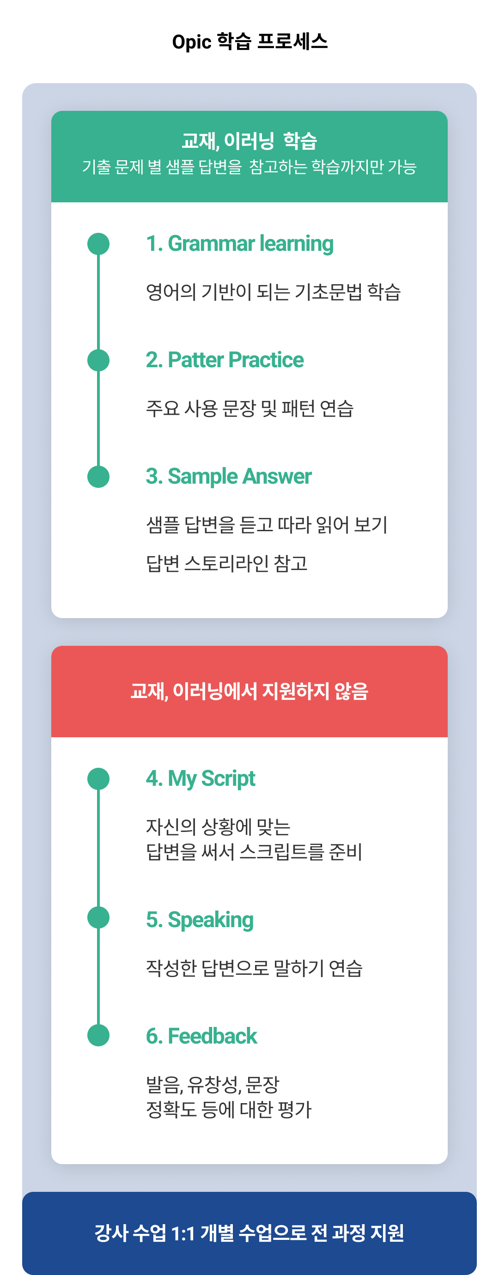Image resolution: width=499 pixels, height=1275 pixels.
Task: Select the '2. Patter Practice' heading
Action: coord(225,360)
